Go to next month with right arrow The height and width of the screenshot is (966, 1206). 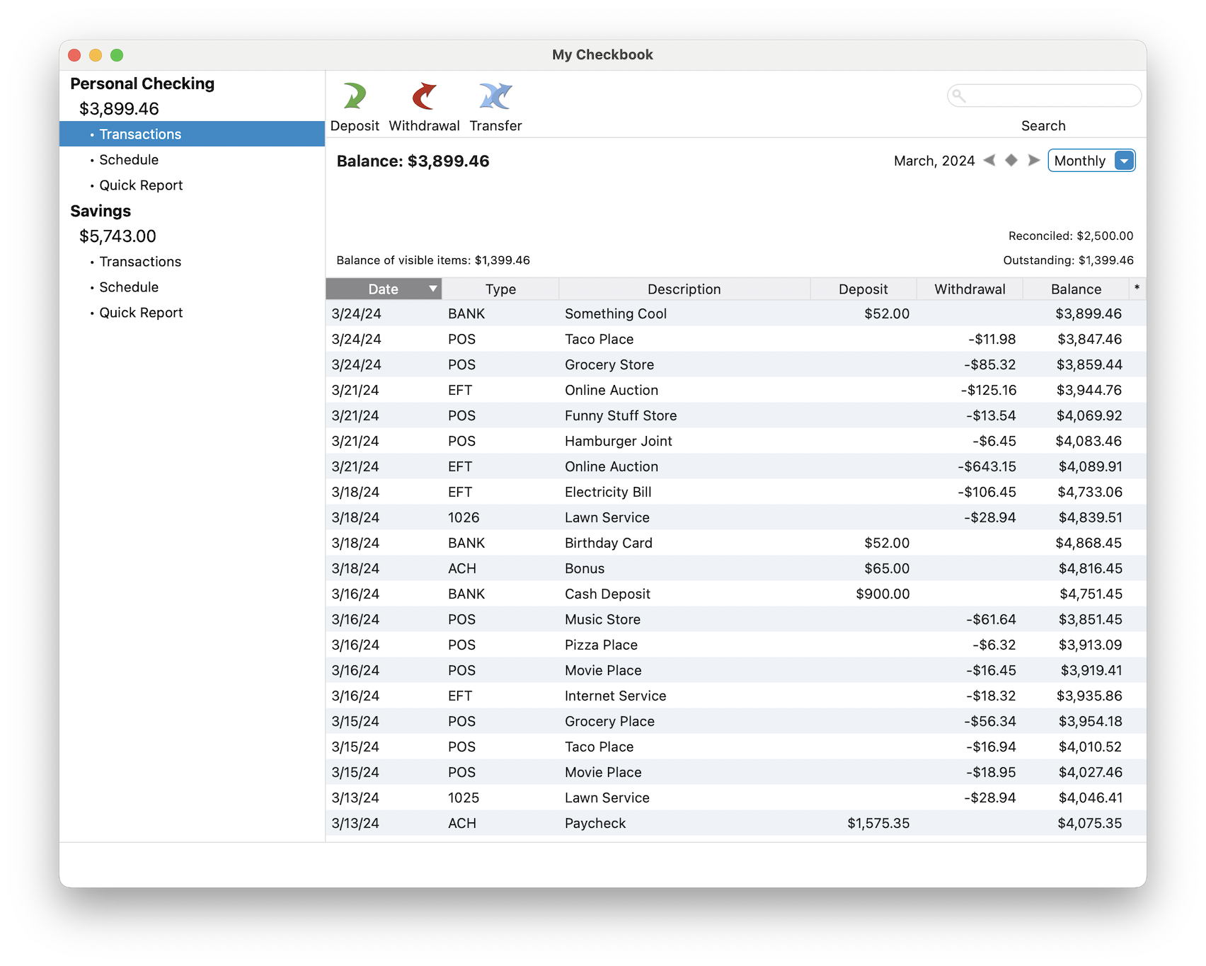click(1034, 161)
